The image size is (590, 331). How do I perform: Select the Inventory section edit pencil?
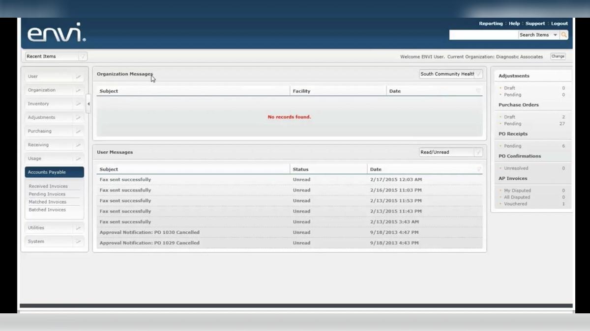pos(78,104)
